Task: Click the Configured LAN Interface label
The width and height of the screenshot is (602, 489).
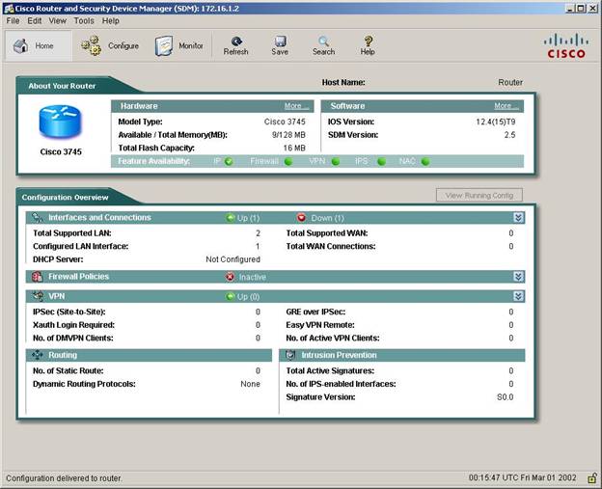Action: coord(81,246)
